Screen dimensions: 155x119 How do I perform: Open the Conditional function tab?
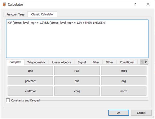tap(127, 62)
